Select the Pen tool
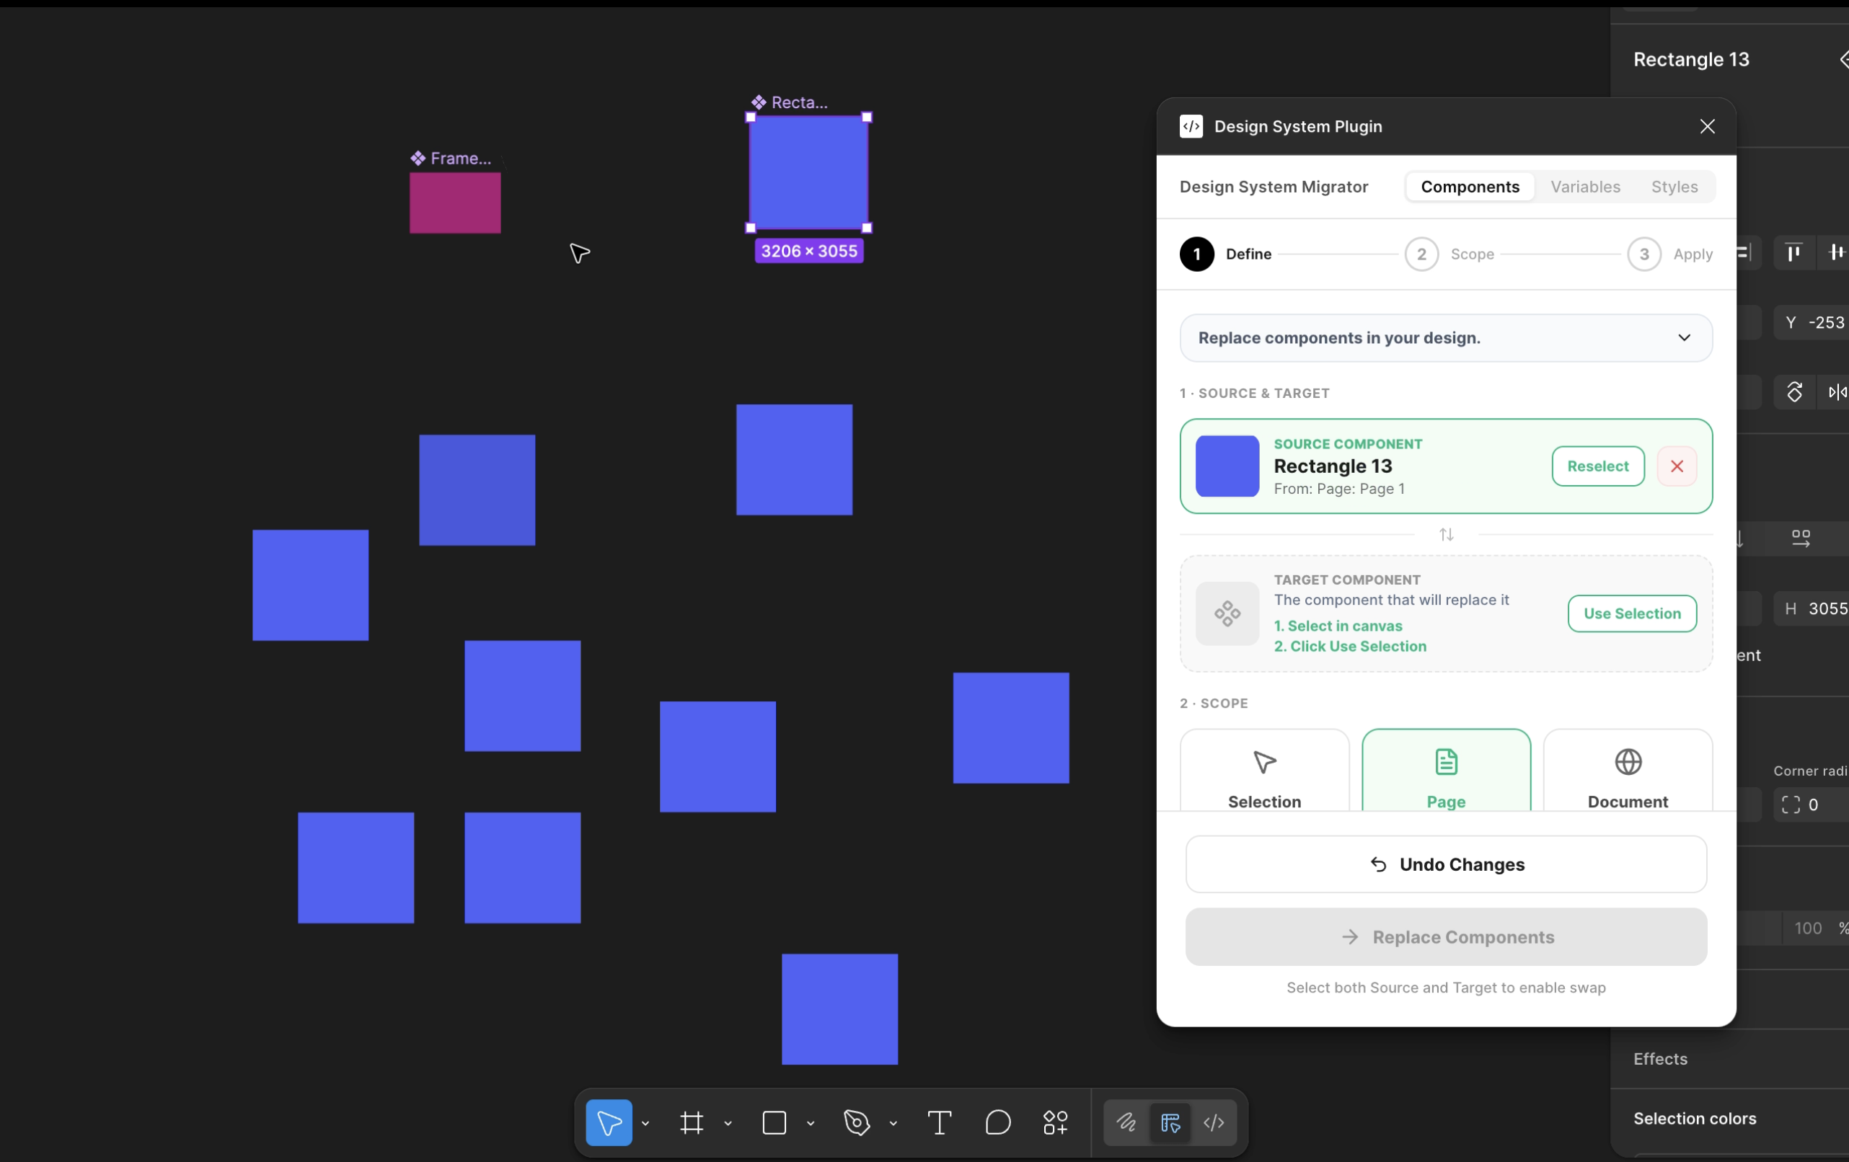 (x=856, y=1123)
